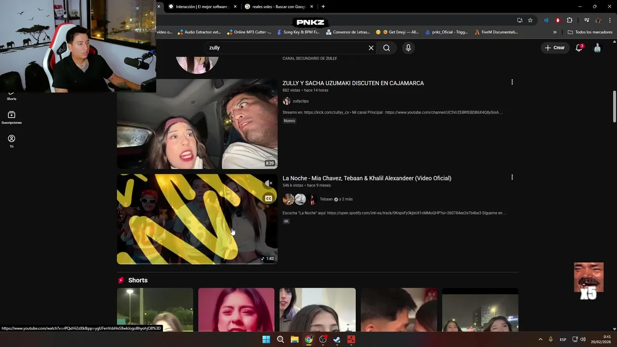This screenshot has height=347, width=617.
Task: Open the Tú profile section
Action: (x=12, y=141)
